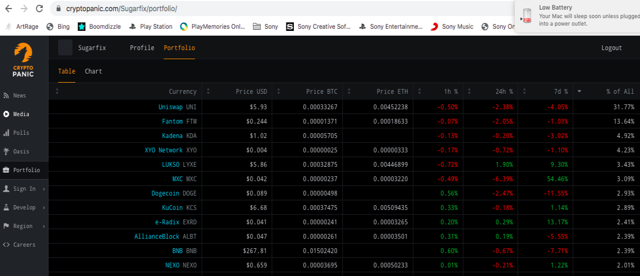640x276 pixels.
Task: Switch to the Portfolio tab
Action: click(x=179, y=48)
